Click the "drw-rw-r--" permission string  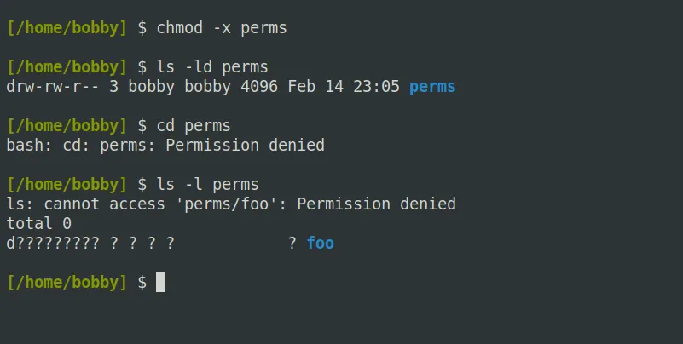point(53,87)
